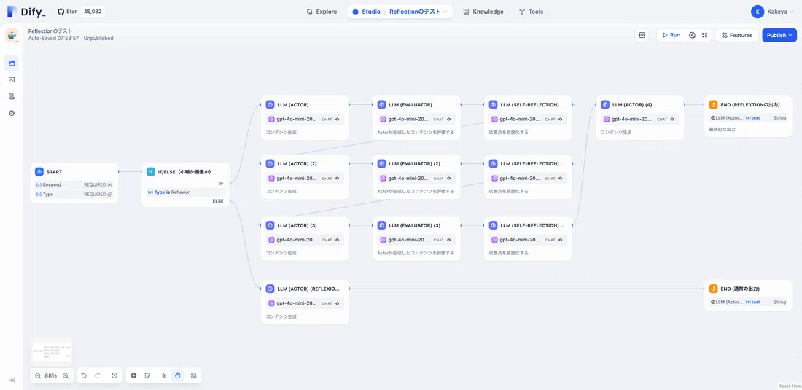Image resolution: width=802 pixels, height=390 pixels.
Task: Click the 45,082 star count
Action: click(x=93, y=12)
